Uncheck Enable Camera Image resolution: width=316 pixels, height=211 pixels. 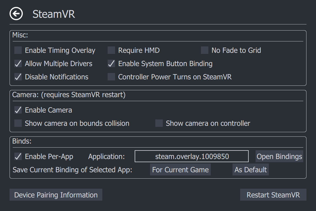click(18, 110)
